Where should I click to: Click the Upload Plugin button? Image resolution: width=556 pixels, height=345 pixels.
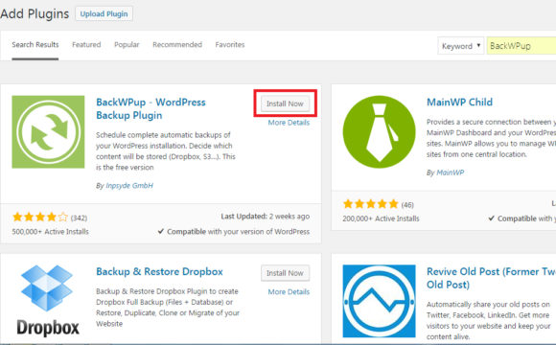(104, 13)
